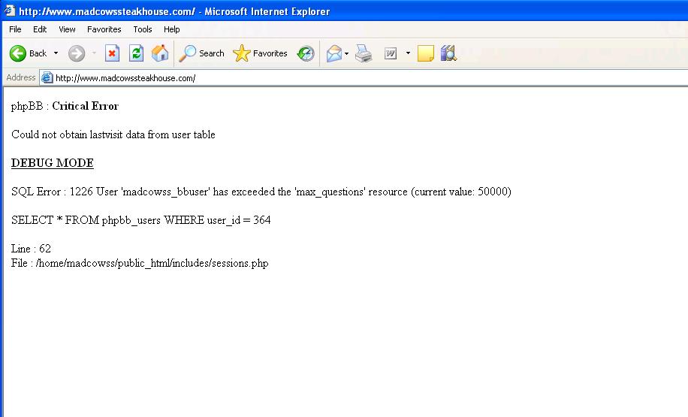
Task: Stop page loading with red X icon
Action: pos(113,53)
